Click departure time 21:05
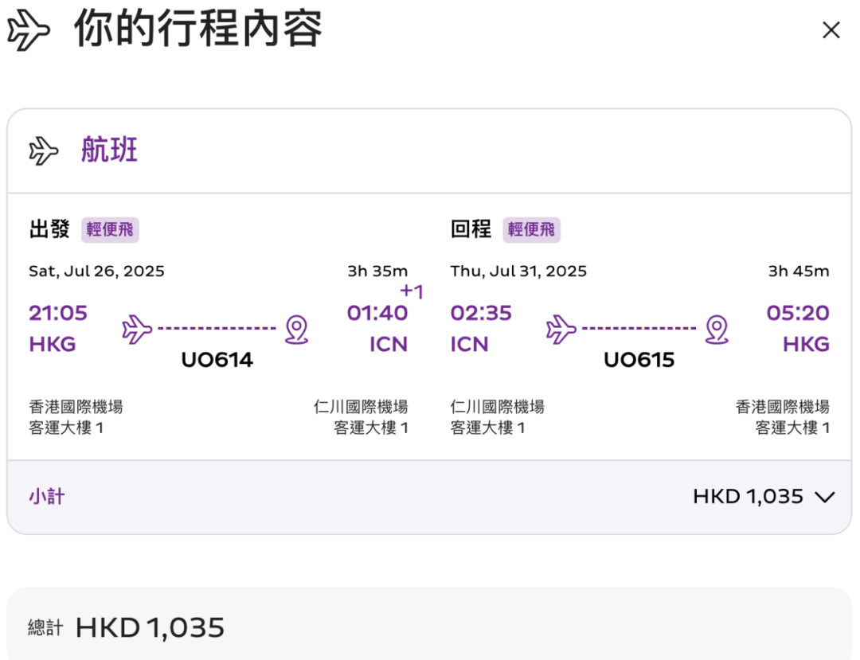 pos(58,313)
